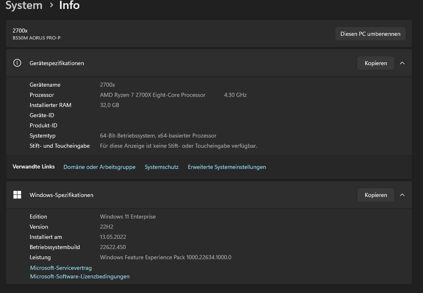Click the Gerätespezifikationen info icon
The height and width of the screenshot is (293, 423).
(17, 63)
